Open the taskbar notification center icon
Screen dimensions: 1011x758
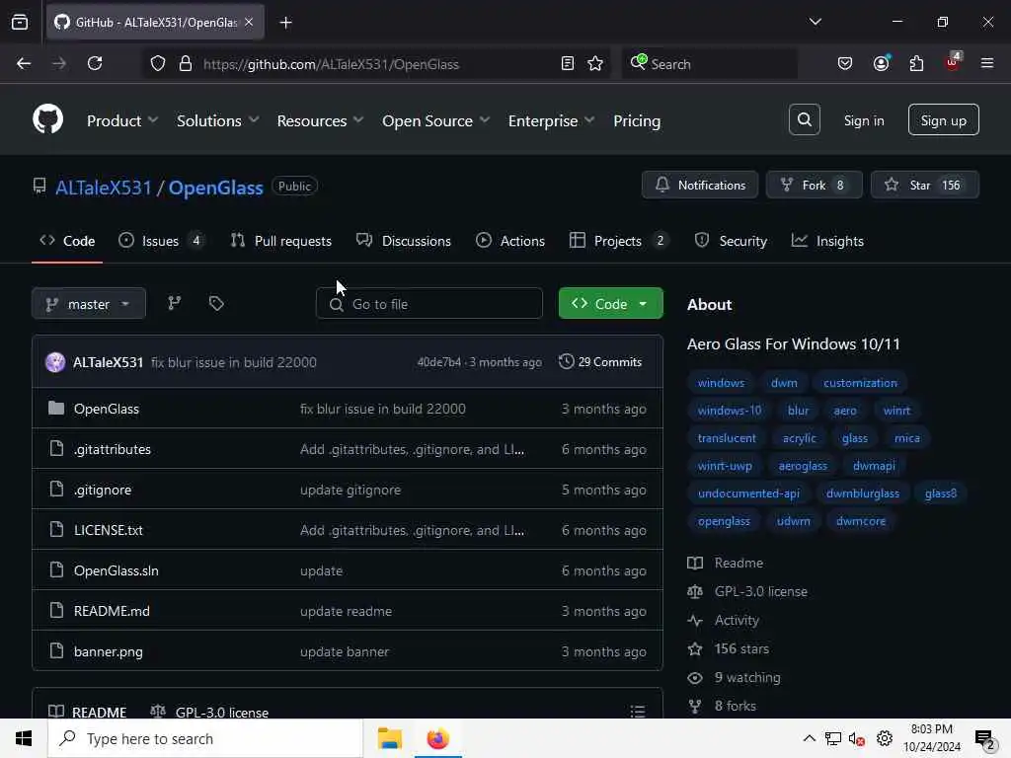click(x=984, y=738)
